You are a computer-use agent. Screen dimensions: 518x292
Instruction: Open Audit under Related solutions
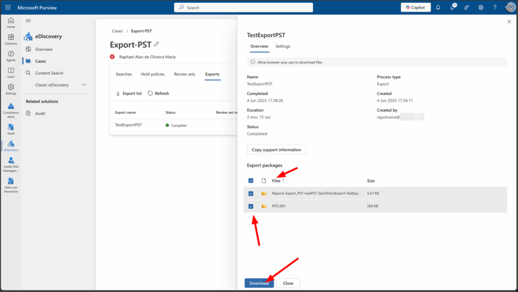coord(40,113)
